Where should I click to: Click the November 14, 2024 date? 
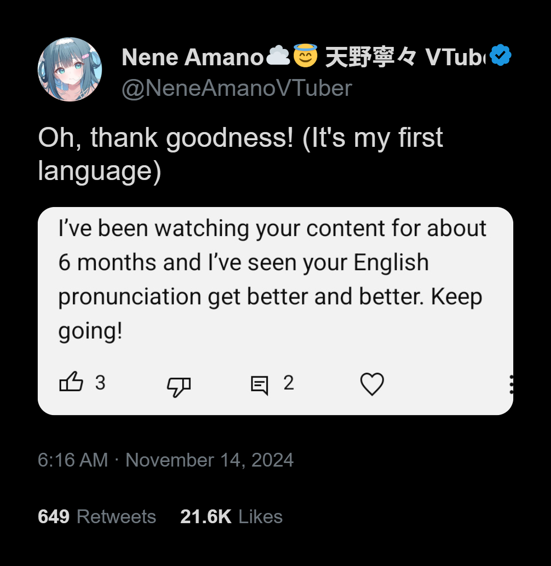pos(209,460)
